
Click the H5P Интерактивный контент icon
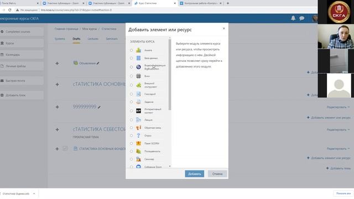[138, 111]
